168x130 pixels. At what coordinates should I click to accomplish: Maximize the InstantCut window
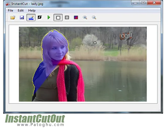[143, 3]
